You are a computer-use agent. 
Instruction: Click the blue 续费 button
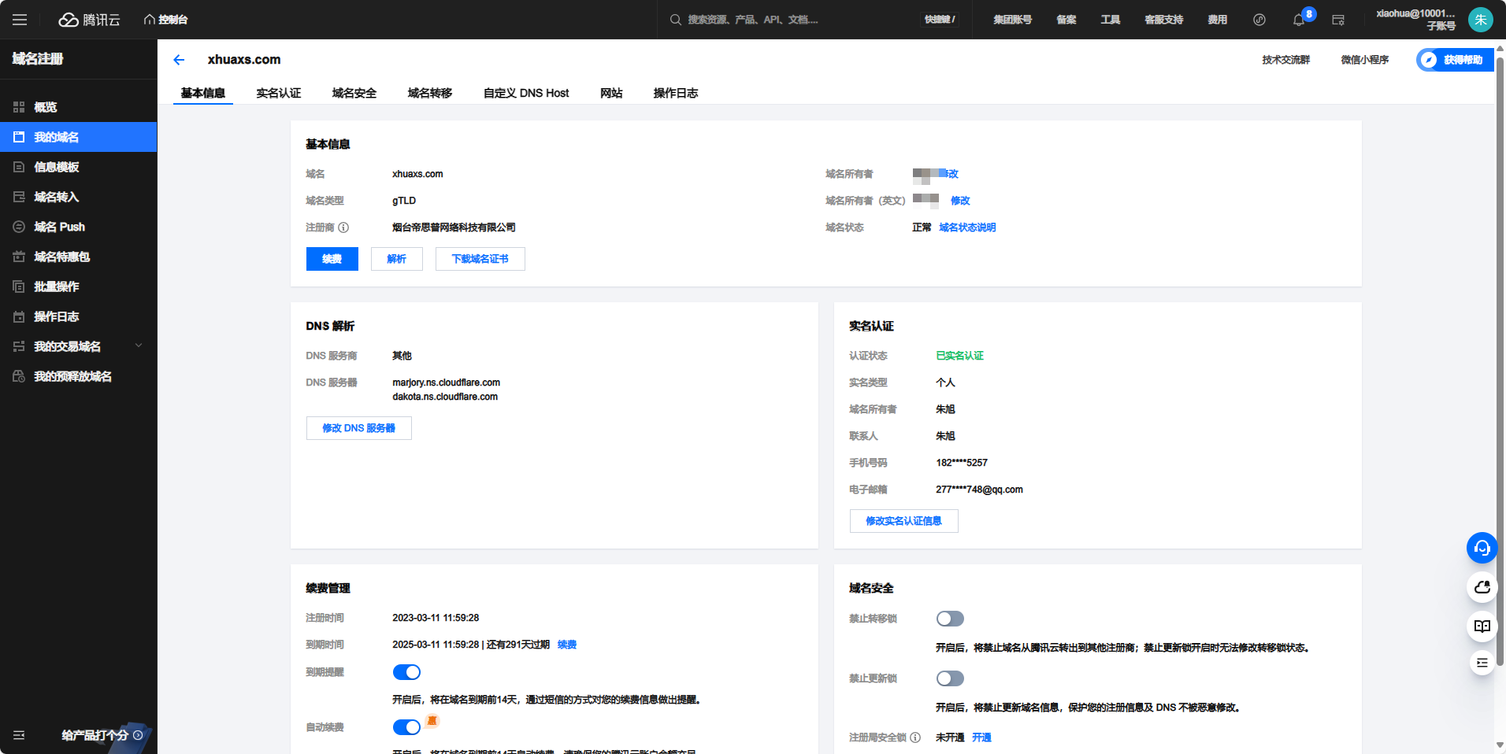click(x=332, y=259)
